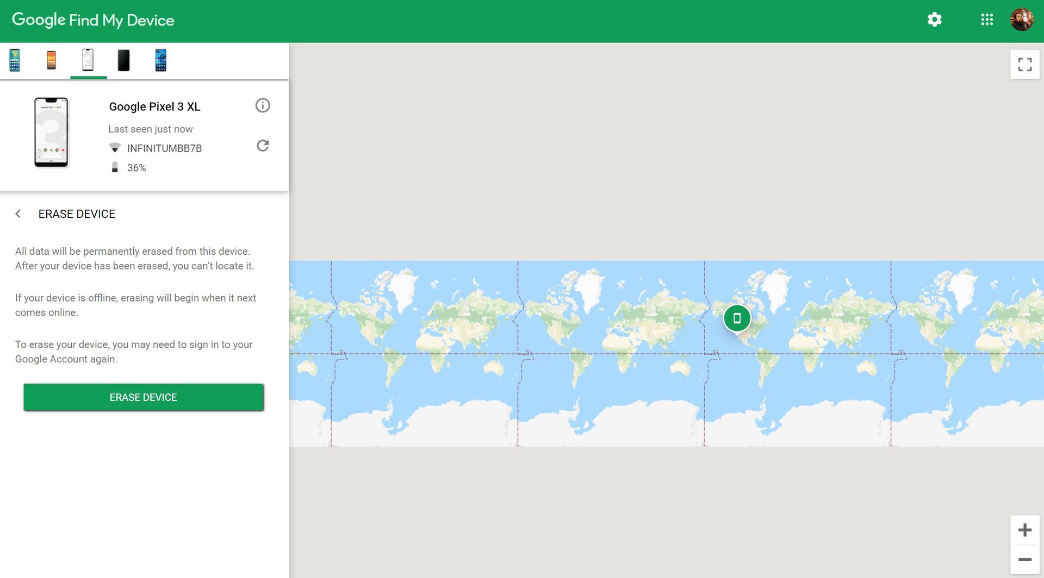This screenshot has height=578, width=1044.
Task: Zoom out on the map
Action: click(1024, 560)
